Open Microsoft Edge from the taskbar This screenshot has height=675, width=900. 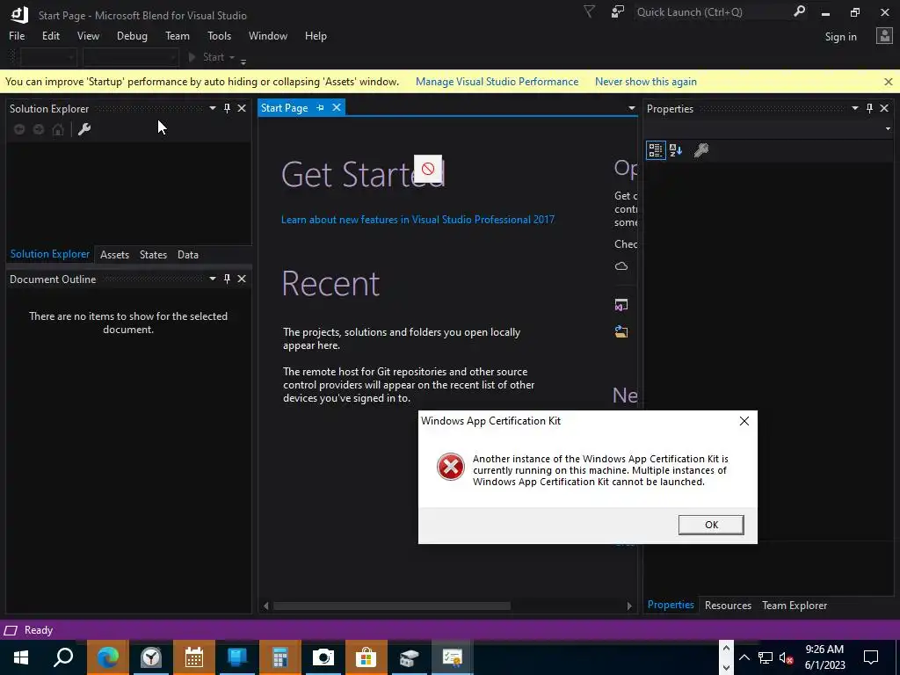108,657
